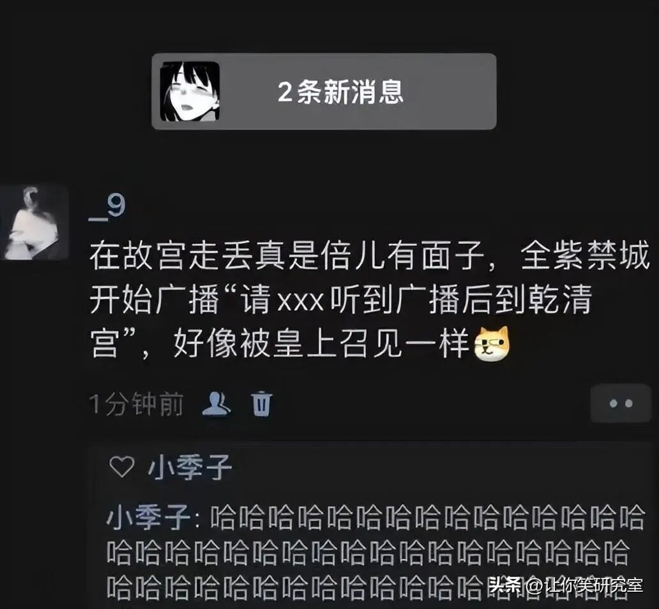
Task: Open the 2条新消息 notification banner
Action: click(324, 91)
